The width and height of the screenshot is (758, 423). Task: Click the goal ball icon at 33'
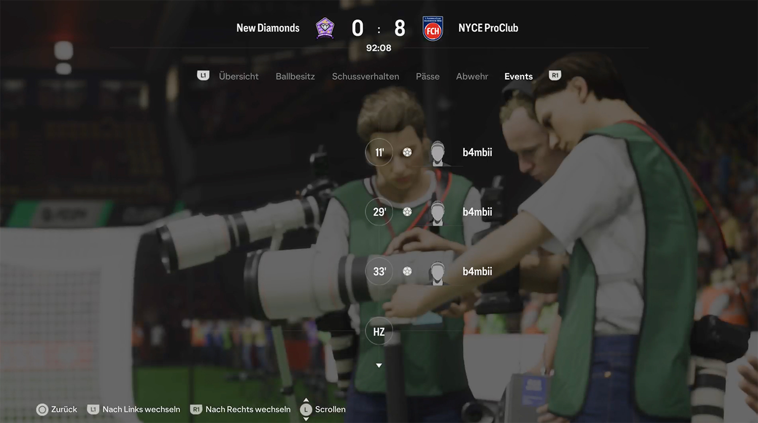407,271
